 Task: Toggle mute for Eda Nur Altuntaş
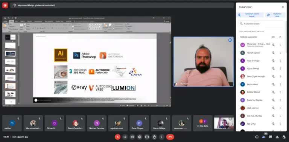273,116
